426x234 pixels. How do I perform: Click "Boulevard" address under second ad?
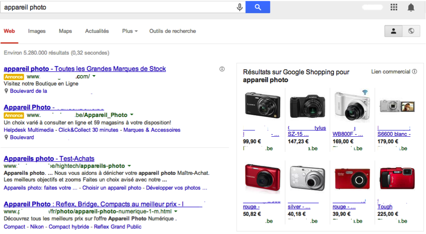(22, 137)
